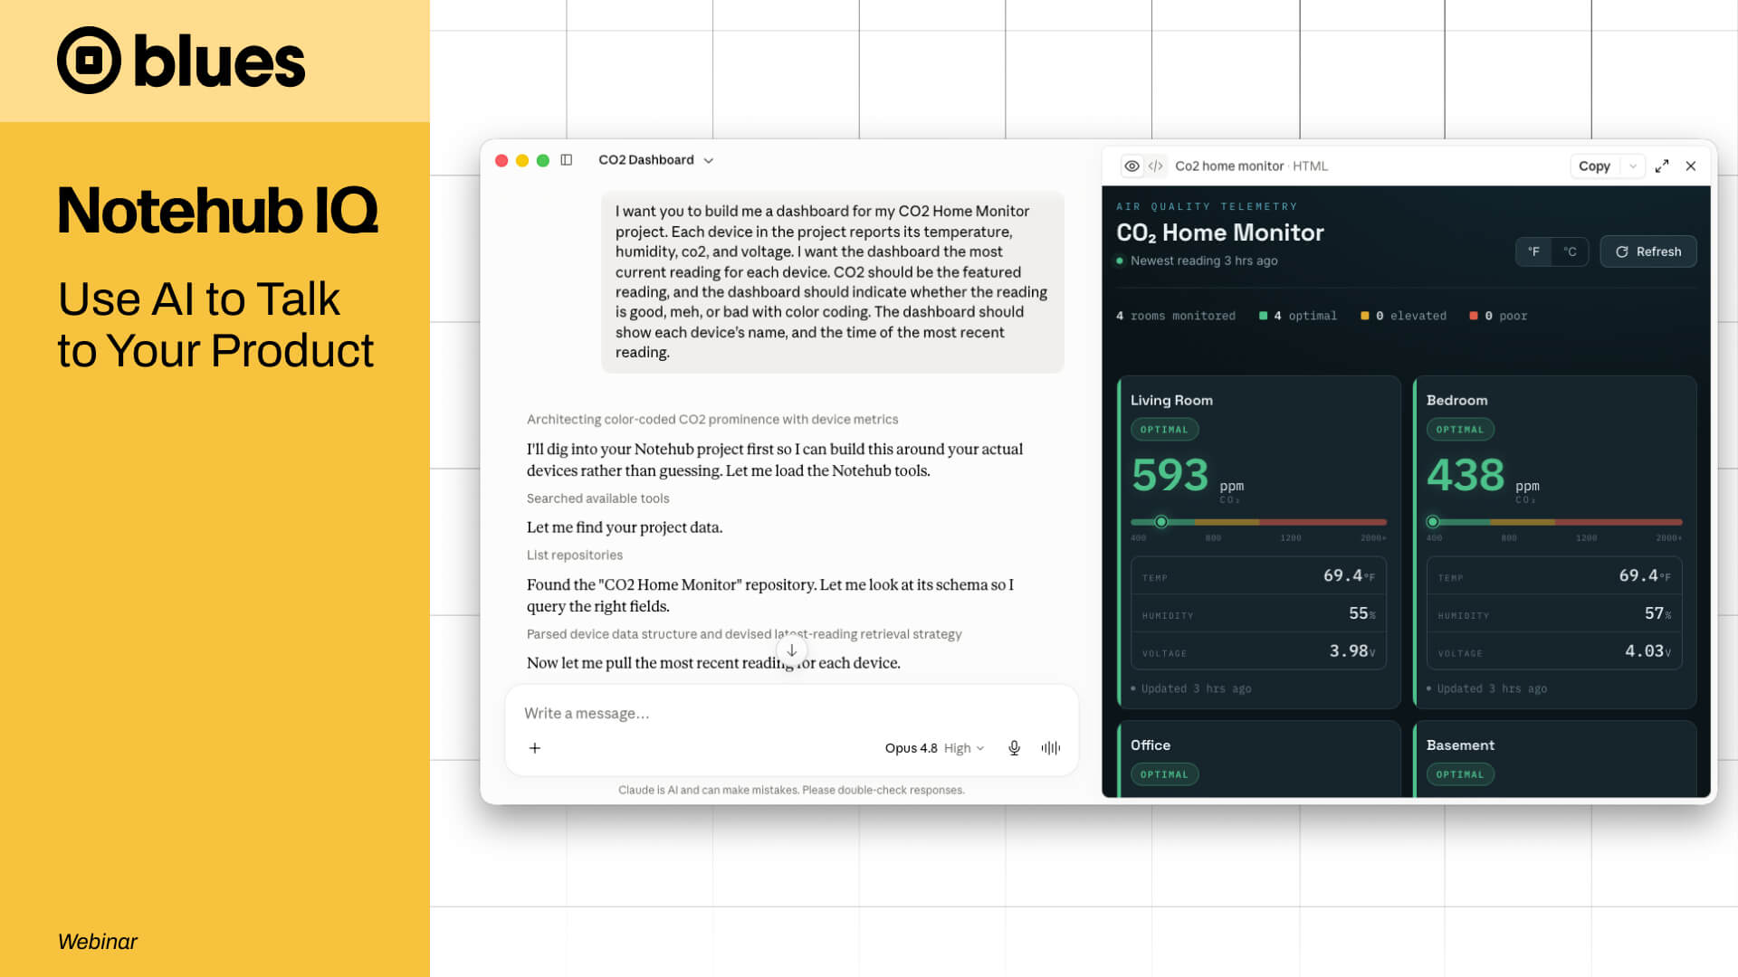
Task: Click the Living Room OPTIMAL badge
Action: tap(1164, 430)
